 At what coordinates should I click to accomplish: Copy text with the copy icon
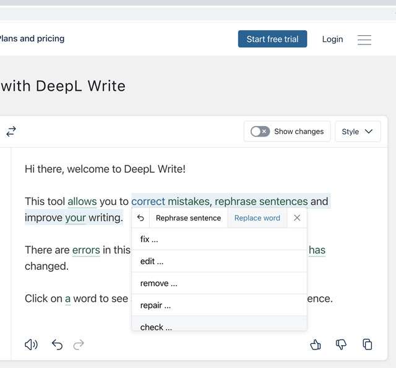367,345
